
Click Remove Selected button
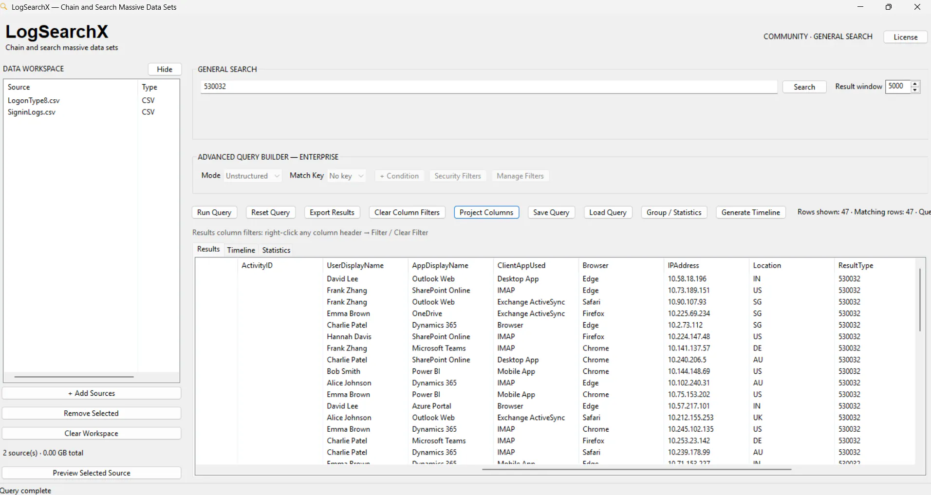pos(92,413)
